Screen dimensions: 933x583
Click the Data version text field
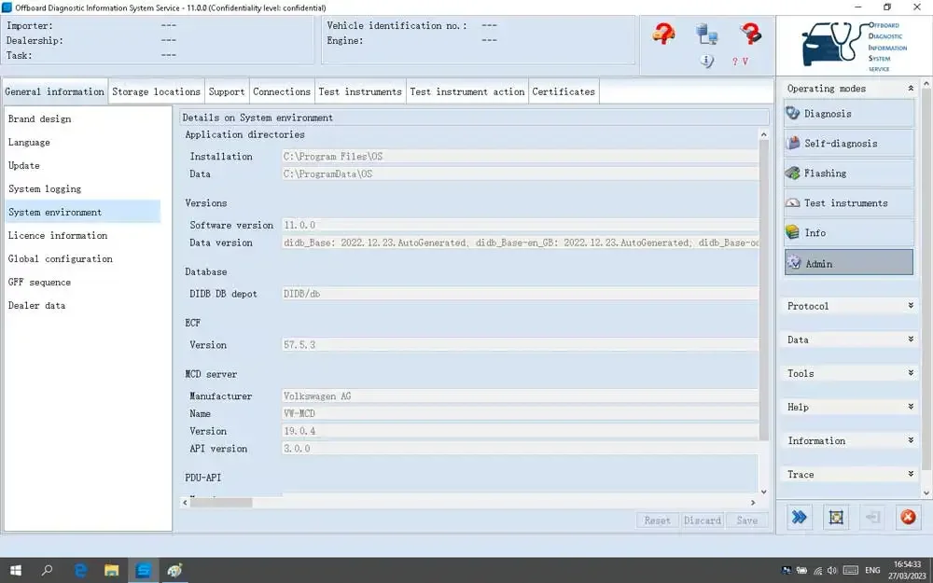pyautogui.click(x=519, y=243)
